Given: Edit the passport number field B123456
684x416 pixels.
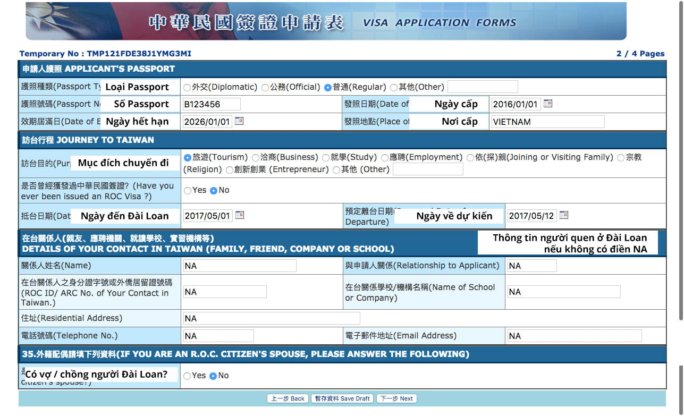Looking at the screenshot, I should coord(211,104).
